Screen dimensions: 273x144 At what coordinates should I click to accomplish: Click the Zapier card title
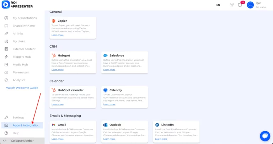[62, 21]
